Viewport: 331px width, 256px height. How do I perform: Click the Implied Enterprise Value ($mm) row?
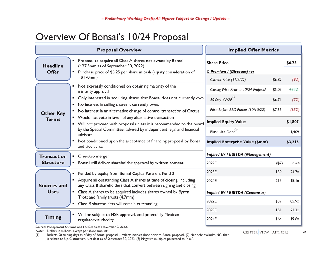click(253, 142)
